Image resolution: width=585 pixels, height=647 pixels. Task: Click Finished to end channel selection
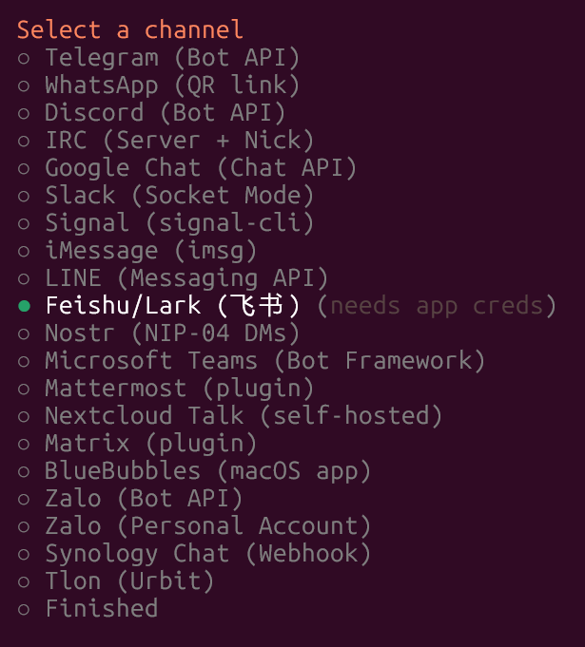click(x=101, y=609)
